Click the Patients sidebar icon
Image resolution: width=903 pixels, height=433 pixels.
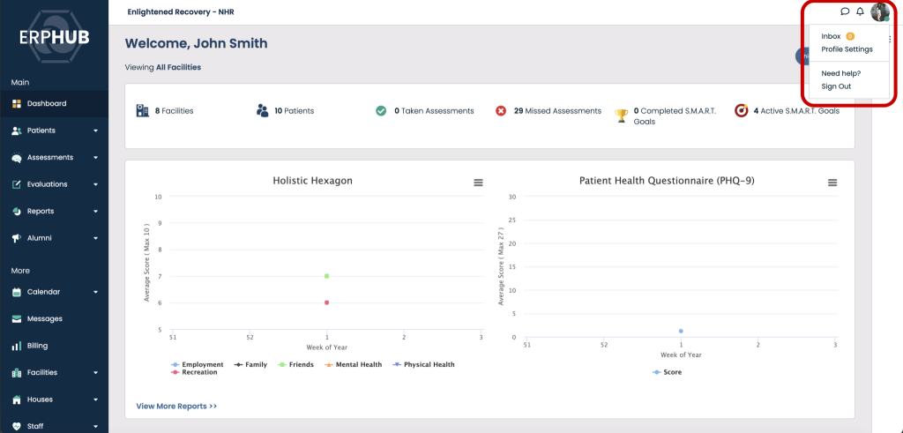(17, 131)
